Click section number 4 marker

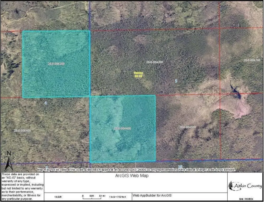(x=46, y=103)
